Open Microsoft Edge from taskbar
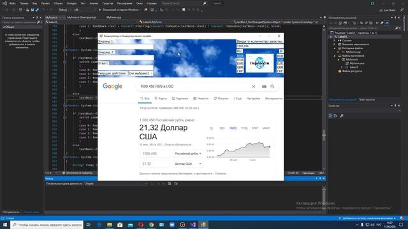 click(x=99, y=225)
